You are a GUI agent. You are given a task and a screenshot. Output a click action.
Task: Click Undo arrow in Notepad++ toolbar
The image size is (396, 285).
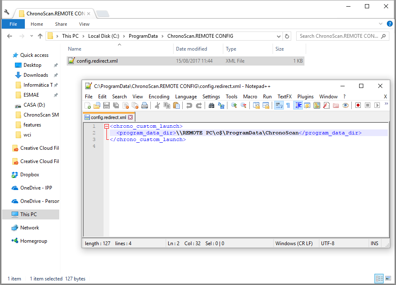pyautogui.click(x=189, y=105)
